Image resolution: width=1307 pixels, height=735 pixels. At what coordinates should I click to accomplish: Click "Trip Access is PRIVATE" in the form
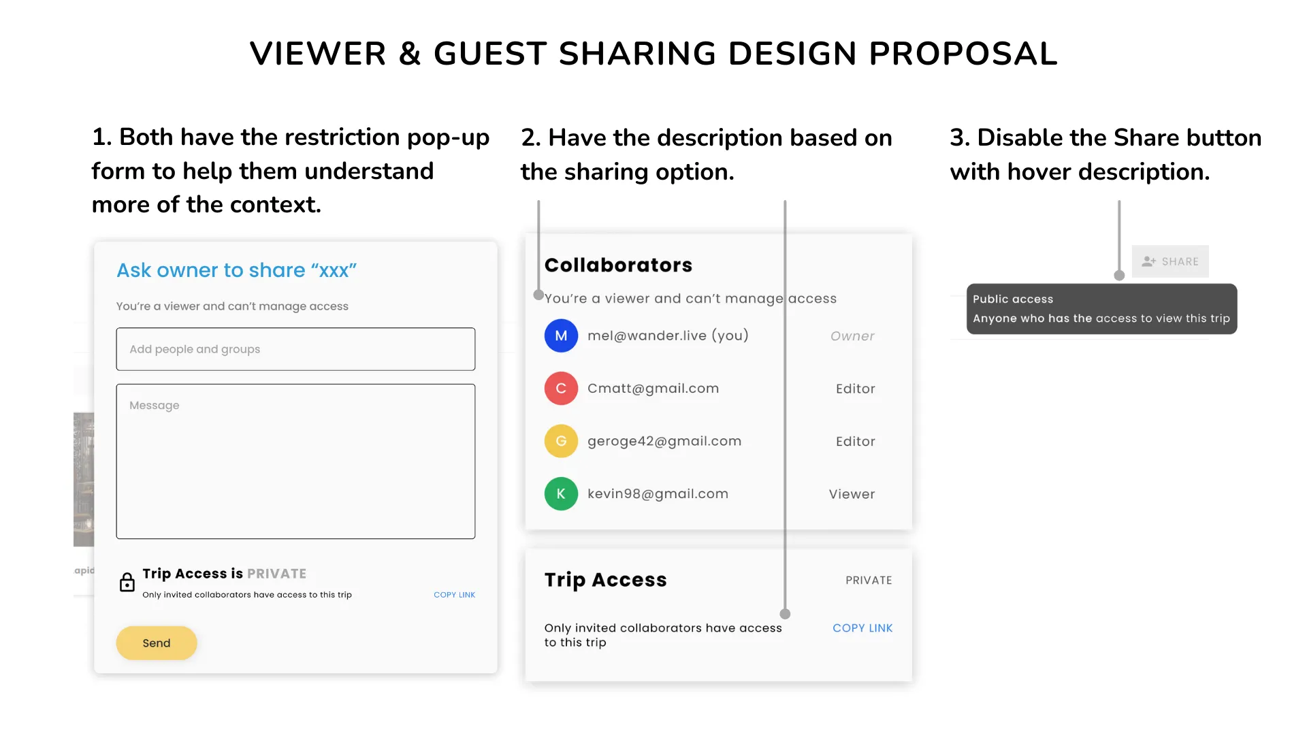tap(224, 574)
